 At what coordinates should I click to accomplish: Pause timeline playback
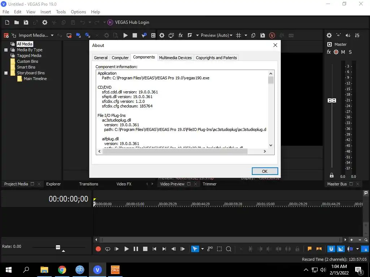(x=136, y=249)
